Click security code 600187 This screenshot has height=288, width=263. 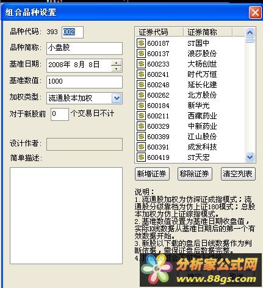click(158, 43)
